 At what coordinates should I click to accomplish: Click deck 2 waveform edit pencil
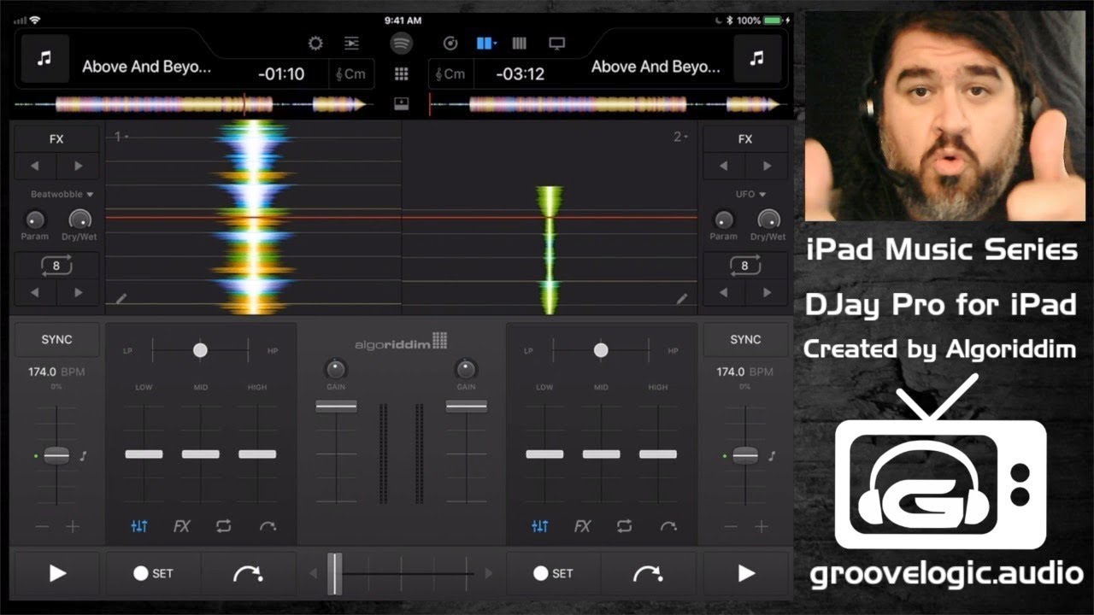point(681,299)
